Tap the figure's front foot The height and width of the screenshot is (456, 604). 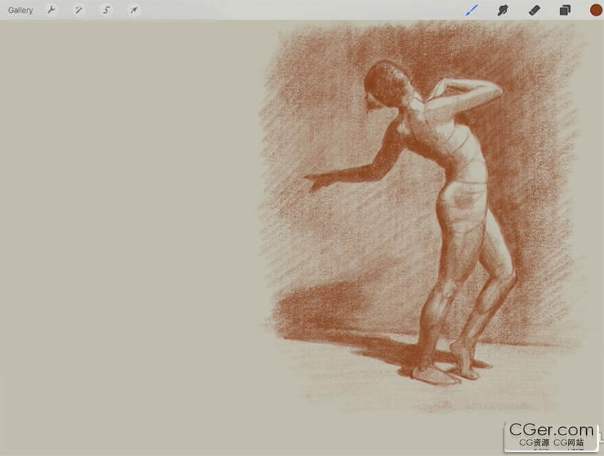point(434,374)
